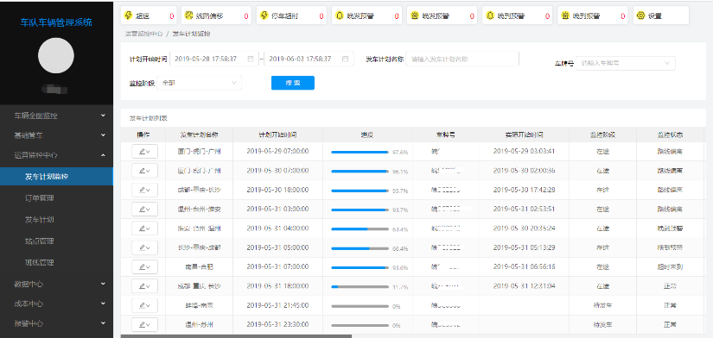Click the 线路偏移 route deviation icon
The height and width of the screenshot is (338, 713).
point(188,16)
